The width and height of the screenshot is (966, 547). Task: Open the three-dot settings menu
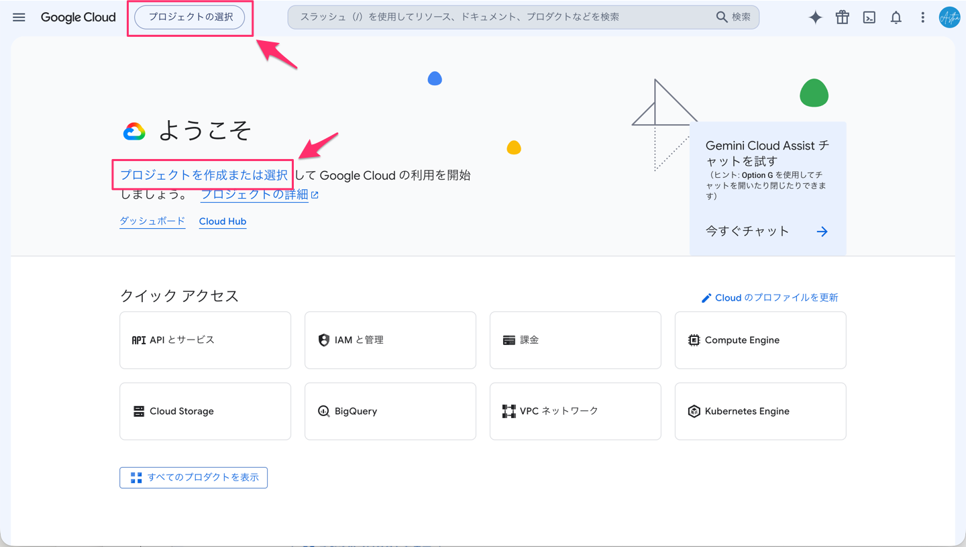point(923,17)
